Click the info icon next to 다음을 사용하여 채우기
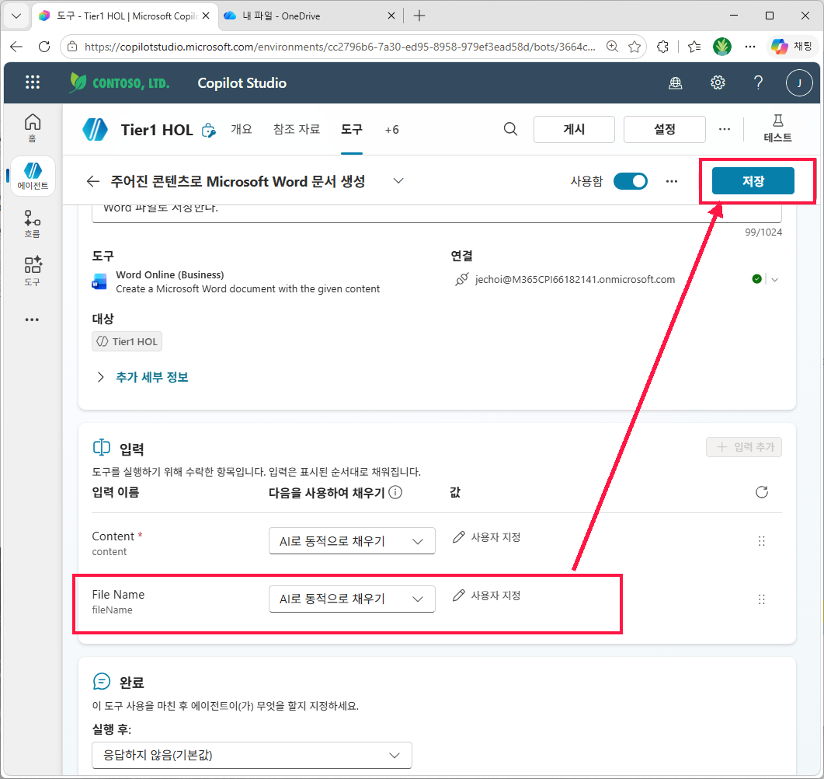 [x=395, y=492]
